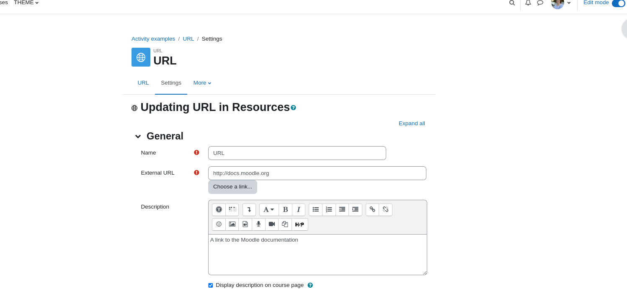Focus the Name input field

[x=297, y=153]
